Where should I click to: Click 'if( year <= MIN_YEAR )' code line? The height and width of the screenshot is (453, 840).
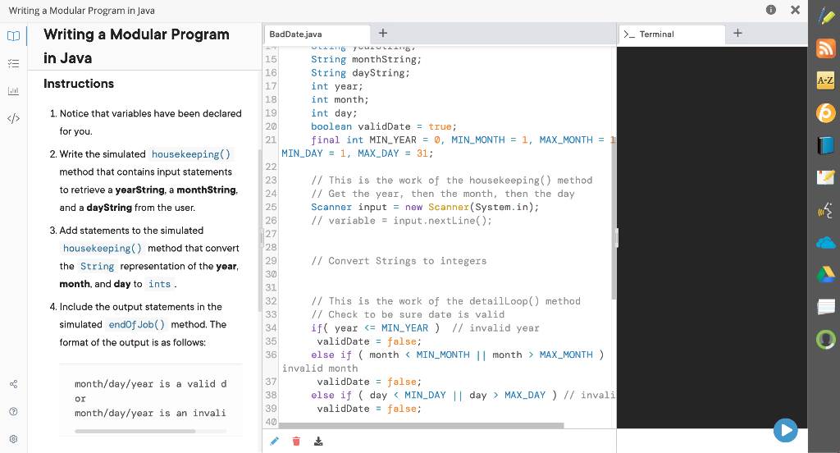click(x=375, y=328)
